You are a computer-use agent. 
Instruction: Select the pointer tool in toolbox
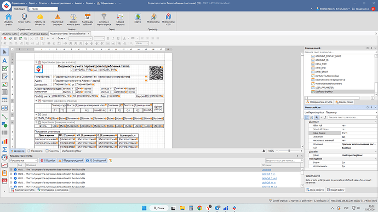pos(4,52)
